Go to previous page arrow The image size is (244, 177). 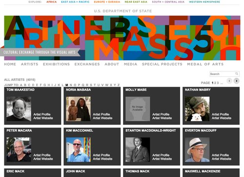point(229,81)
